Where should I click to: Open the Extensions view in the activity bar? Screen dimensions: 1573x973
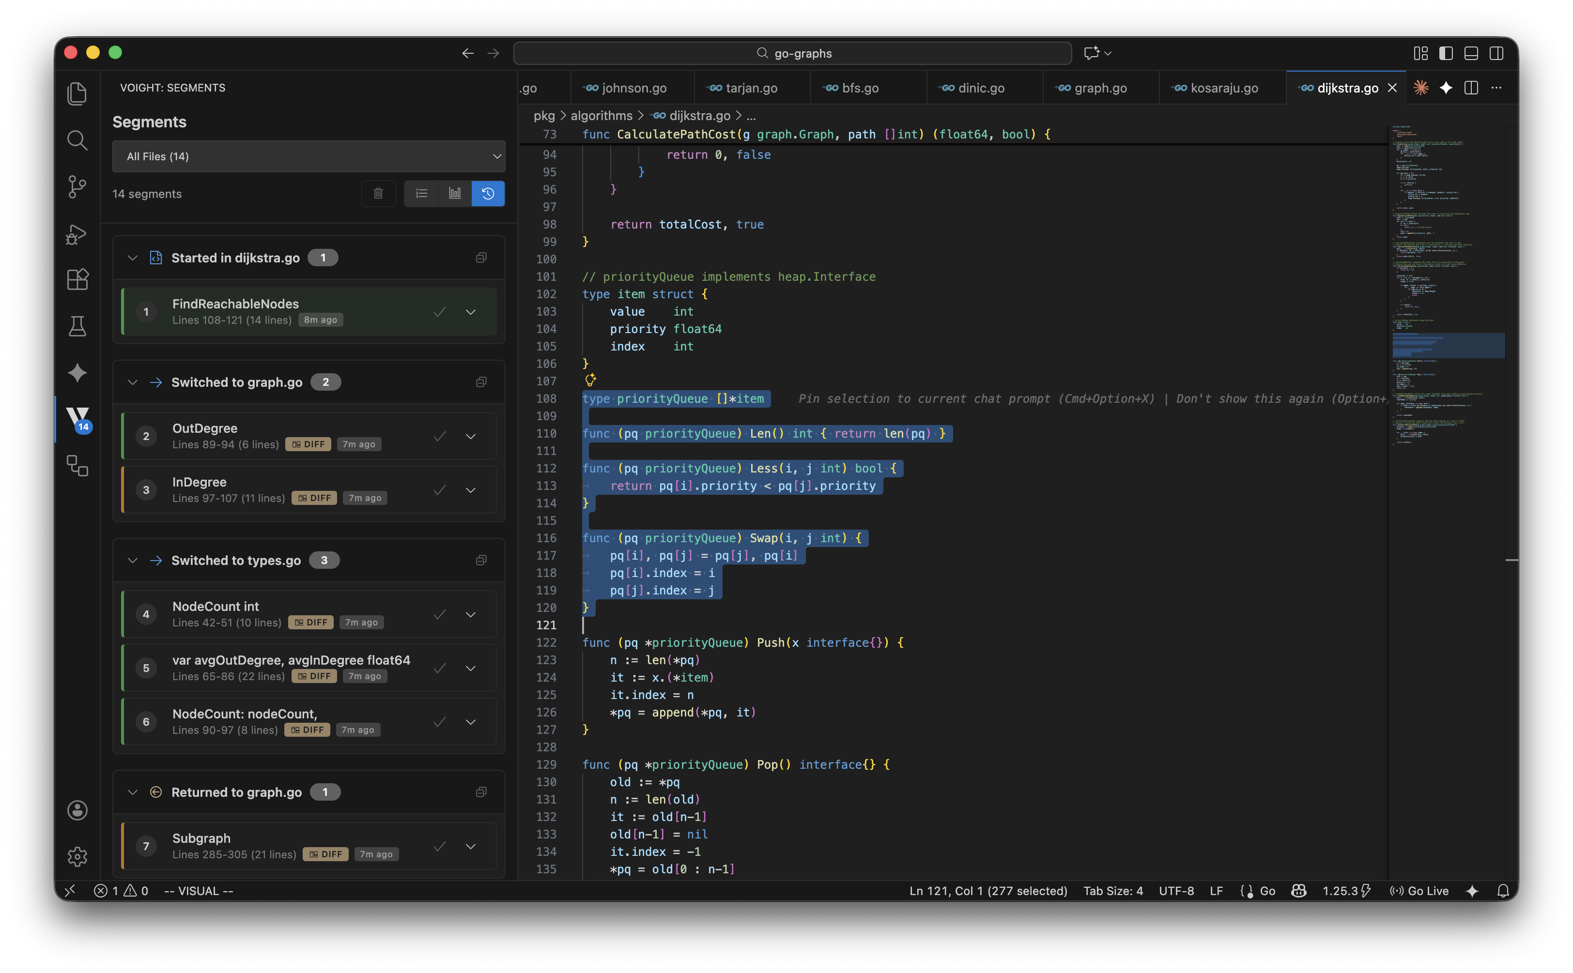click(77, 280)
